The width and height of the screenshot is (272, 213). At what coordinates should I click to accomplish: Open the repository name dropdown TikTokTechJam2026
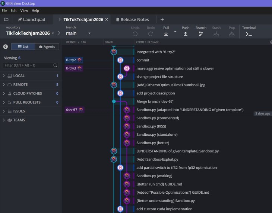click(x=30, y=33)
